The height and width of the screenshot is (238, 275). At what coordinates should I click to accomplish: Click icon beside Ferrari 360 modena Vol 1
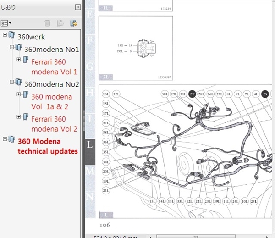26,60
